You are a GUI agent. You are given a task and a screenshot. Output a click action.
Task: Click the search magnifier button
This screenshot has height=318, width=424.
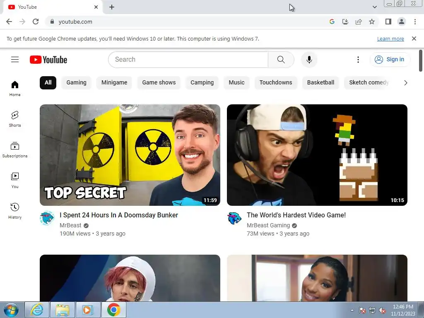coord(281,60)
